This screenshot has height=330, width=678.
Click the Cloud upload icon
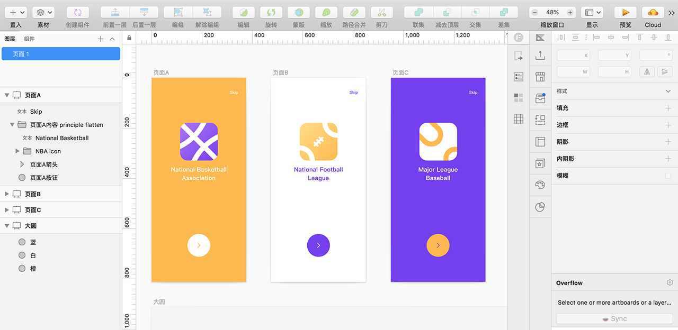tap(653, 12)
